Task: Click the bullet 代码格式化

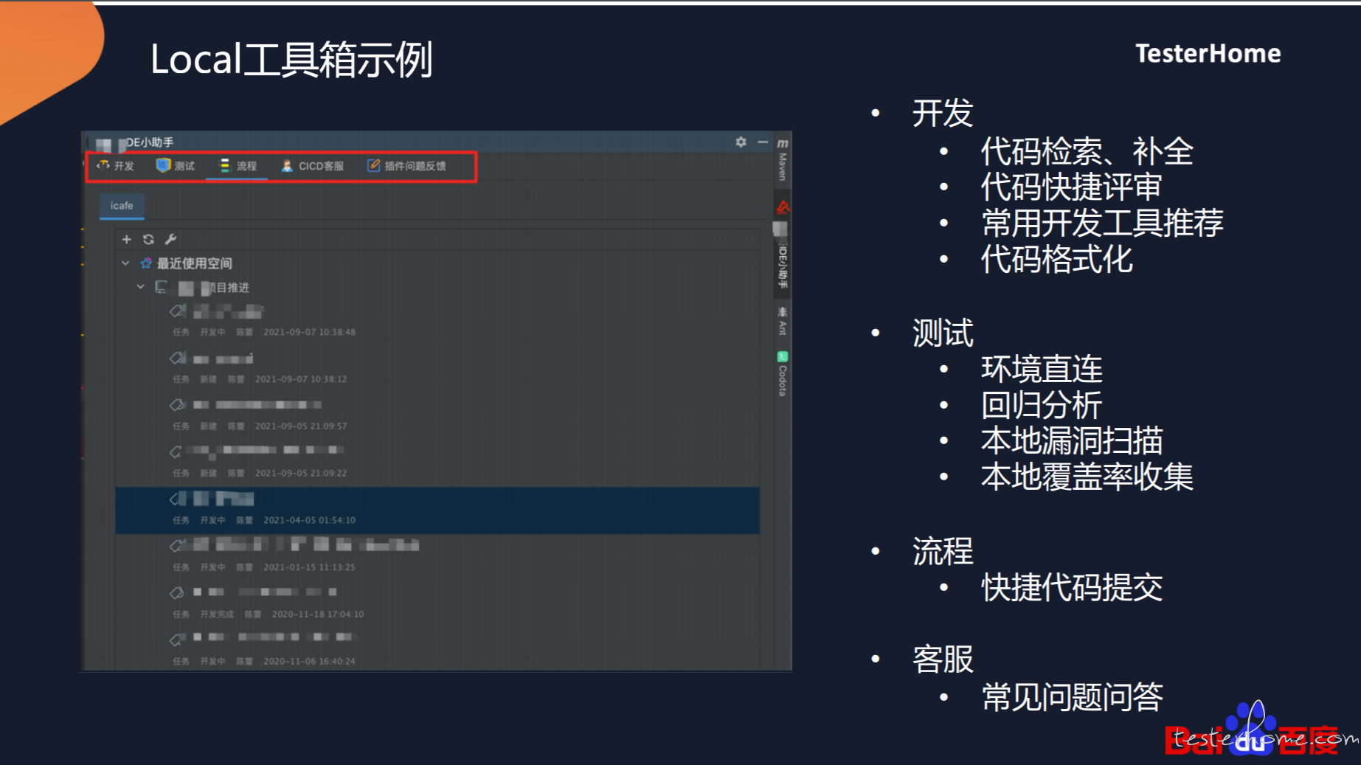Action: [x=1056, y=259]
